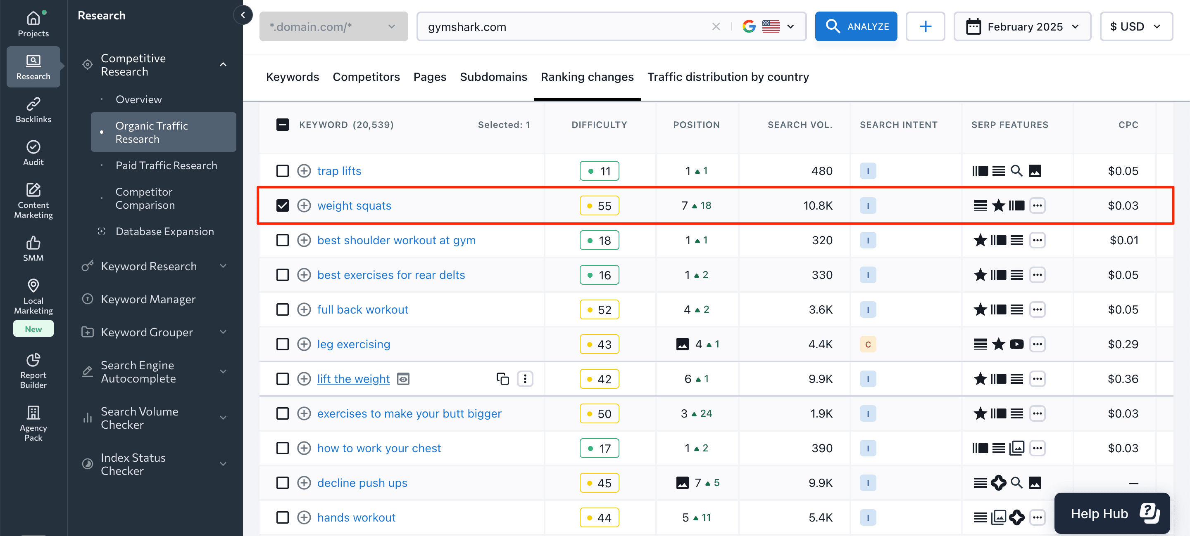Viewport: 1190px width, 536px height.
Task: Open Keyword Manager in sidebar
Action: 148,300
